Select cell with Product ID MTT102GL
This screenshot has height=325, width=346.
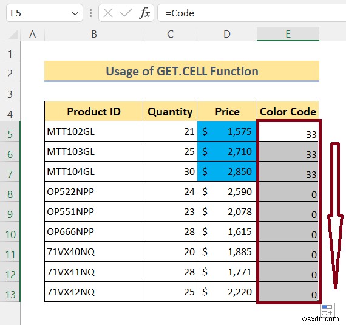coord(93,131)
